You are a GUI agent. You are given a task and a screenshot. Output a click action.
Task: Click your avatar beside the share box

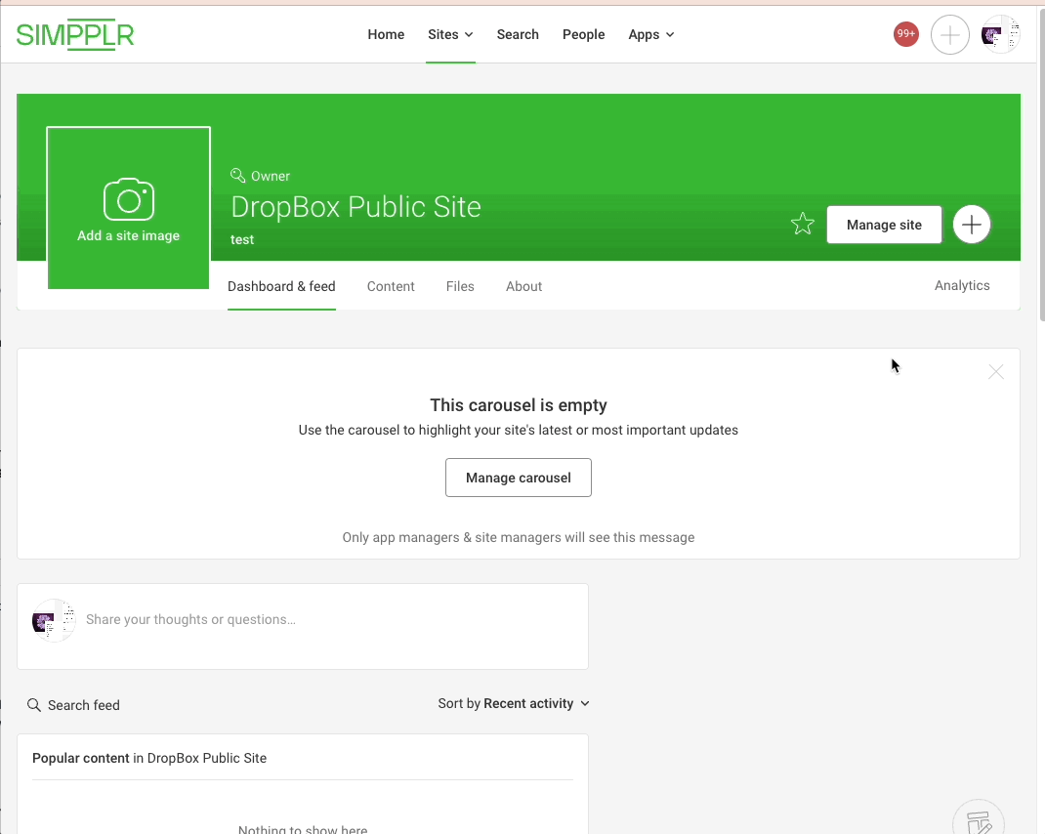coord(53,620)
